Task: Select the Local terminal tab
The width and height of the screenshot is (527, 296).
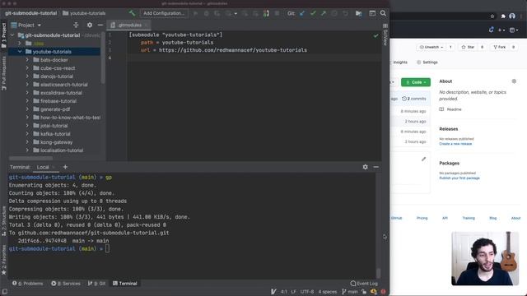Action: 43,167
